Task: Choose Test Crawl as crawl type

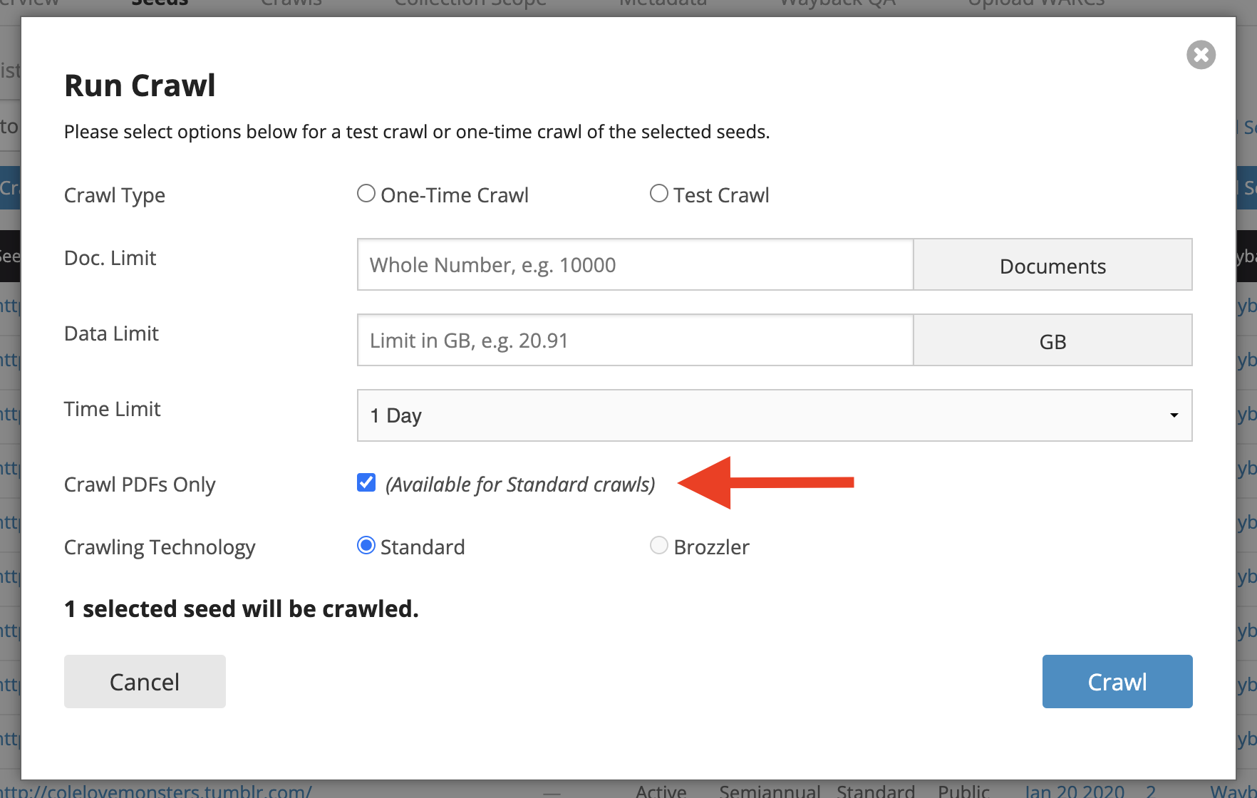Action: [659, 194]
